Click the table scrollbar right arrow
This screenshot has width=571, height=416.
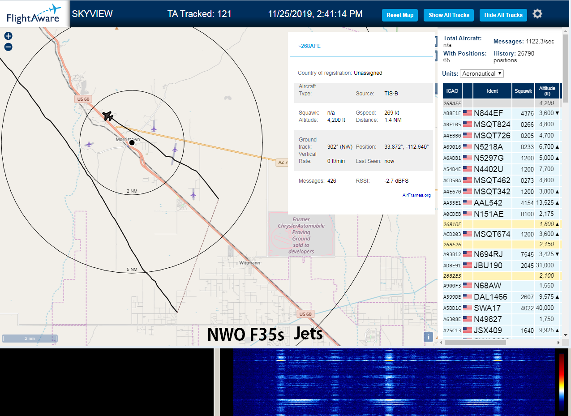pyautogui.click(x=558, y=343)
